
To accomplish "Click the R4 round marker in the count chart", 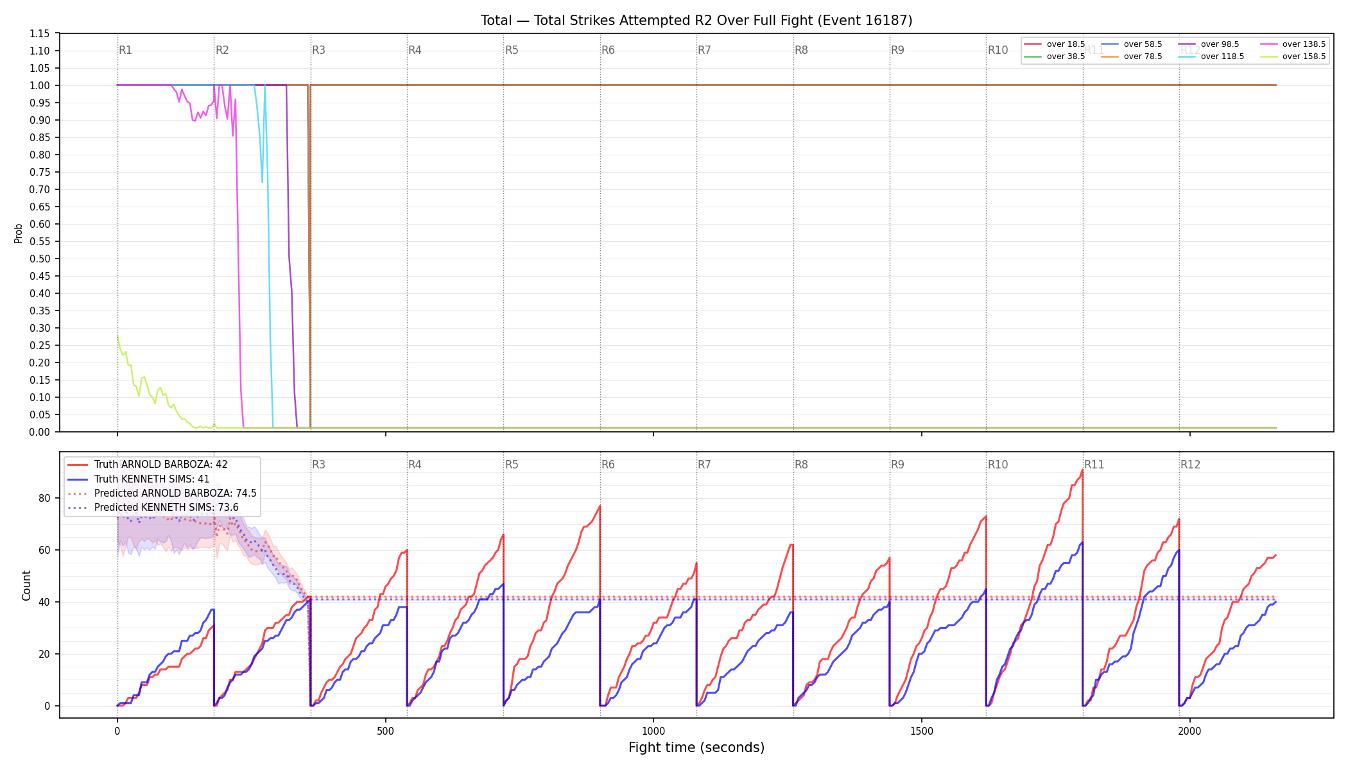I will 415,465.
